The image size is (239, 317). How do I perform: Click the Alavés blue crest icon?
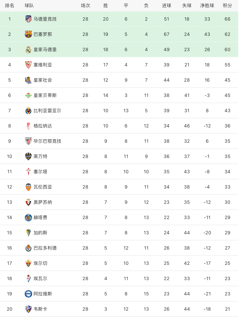(x=28, y=294)
